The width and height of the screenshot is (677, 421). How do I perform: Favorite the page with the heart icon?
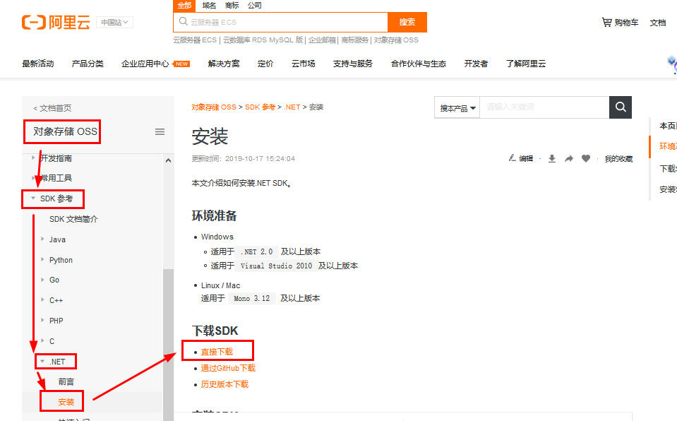tap(585, 159)
